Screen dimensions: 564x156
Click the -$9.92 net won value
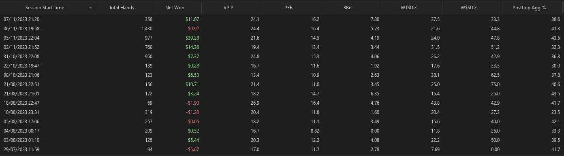[x=191, y=28]
